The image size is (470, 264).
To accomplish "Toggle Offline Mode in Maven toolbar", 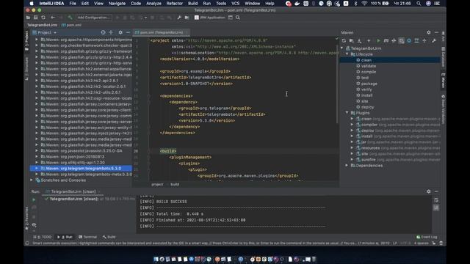I will [x=394, y=41].
